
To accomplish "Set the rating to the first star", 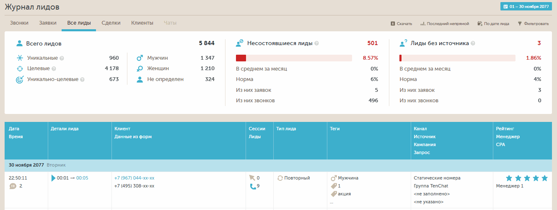I will (x=509, y=178).
